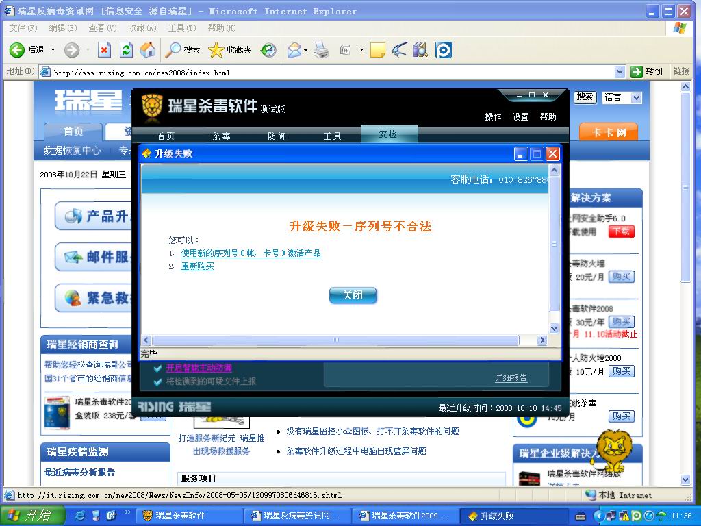Click the 关闭 button in dialog
The width and height of the screenshot is (701, 526).
(x=353, y=295)
